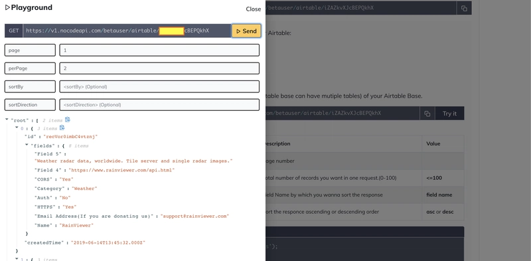The height and width of the screenshot is (261, 531).
Task: Focus the sortBy optional input
Action: click(x=159, y=86)
